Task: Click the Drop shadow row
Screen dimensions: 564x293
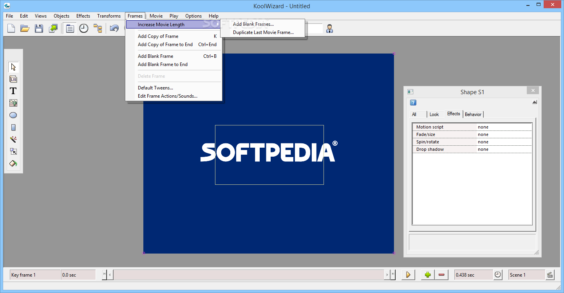Action: 472,149
